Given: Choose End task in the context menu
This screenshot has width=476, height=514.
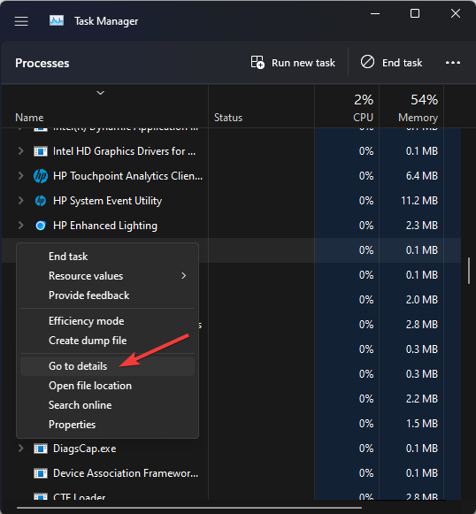Looking at the screenshot, I should pyautogui.click(x=108, y=257).
